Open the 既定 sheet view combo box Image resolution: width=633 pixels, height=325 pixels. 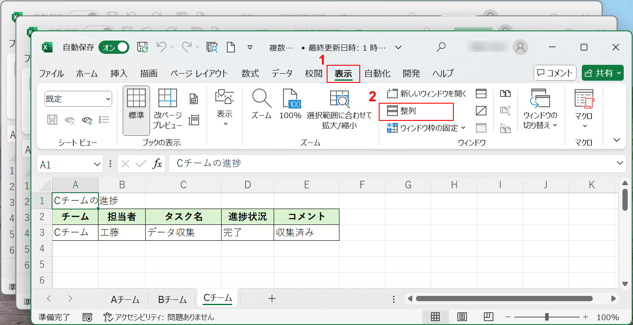click(78, 99)
